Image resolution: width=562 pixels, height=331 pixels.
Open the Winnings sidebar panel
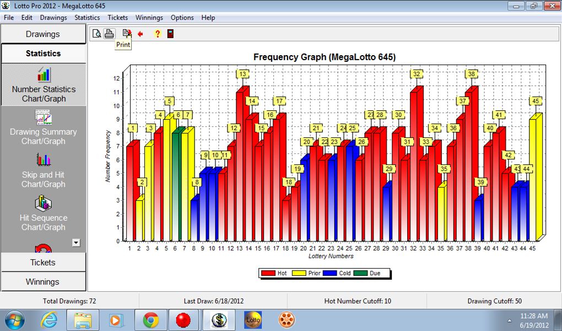pyautogui.click(x=43, y=282)
